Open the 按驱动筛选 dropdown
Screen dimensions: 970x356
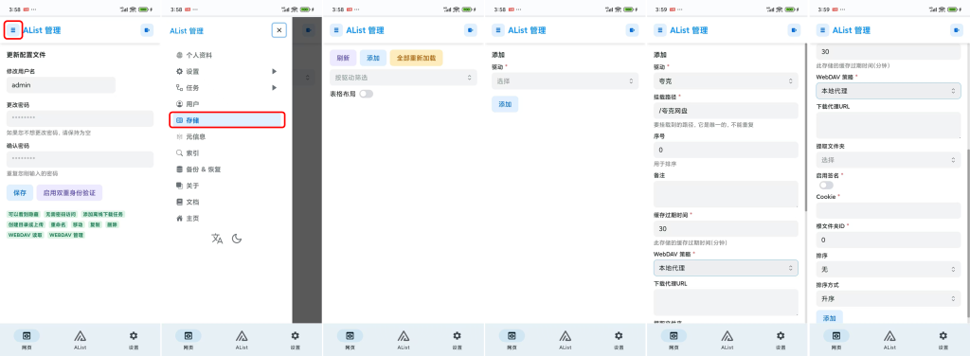point(404,78)
